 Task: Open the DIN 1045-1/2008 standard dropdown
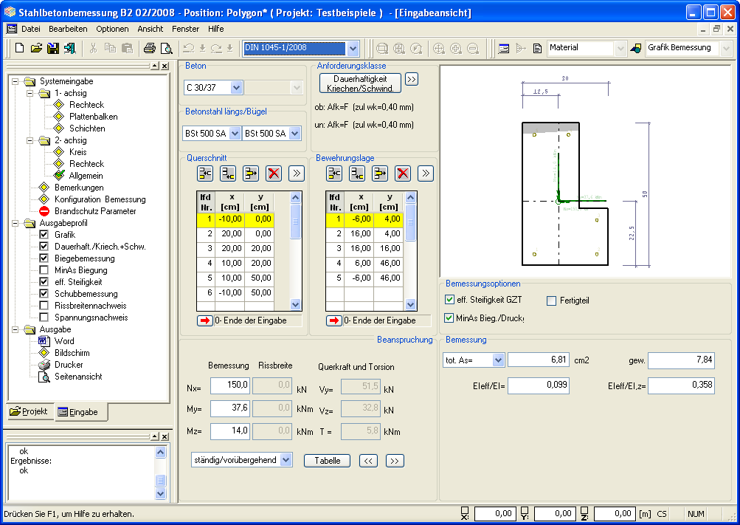coord(353,48)
